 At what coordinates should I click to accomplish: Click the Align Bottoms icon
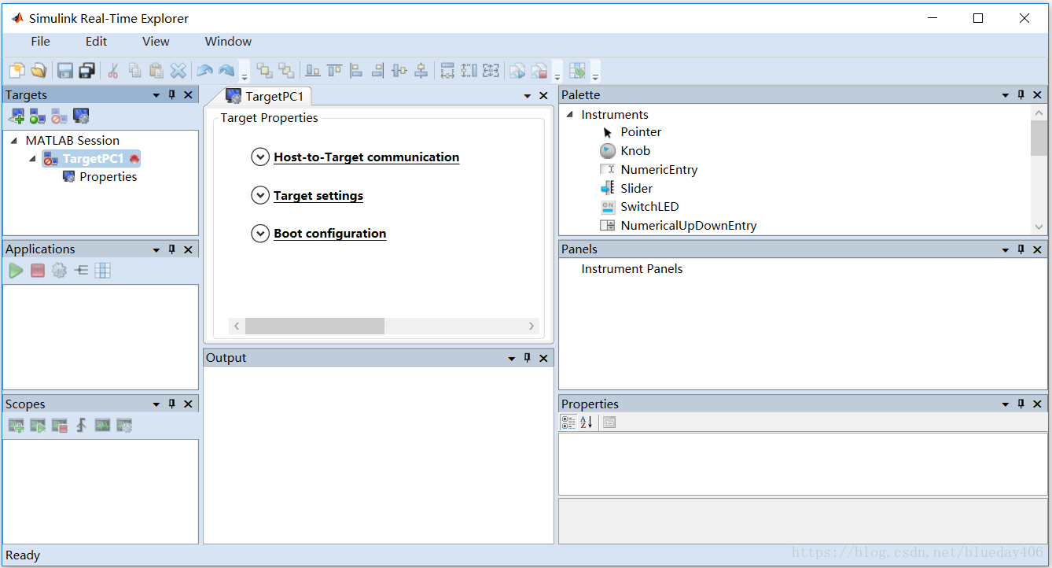[313, 71]
